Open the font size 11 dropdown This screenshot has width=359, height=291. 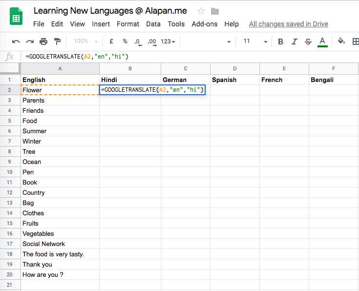click(x=255, y=42)
